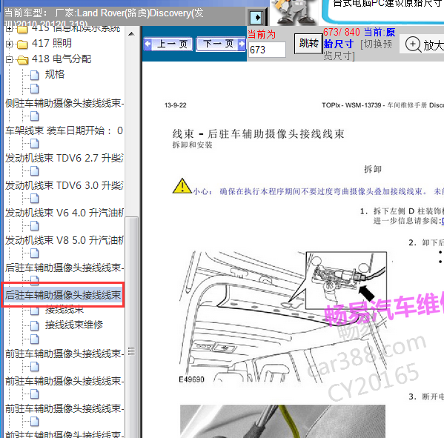The height and width of the screenshot is (438, 444).
Task: Click page icon above 发动机线束 V6 4.0
Action: coord(35,199)
